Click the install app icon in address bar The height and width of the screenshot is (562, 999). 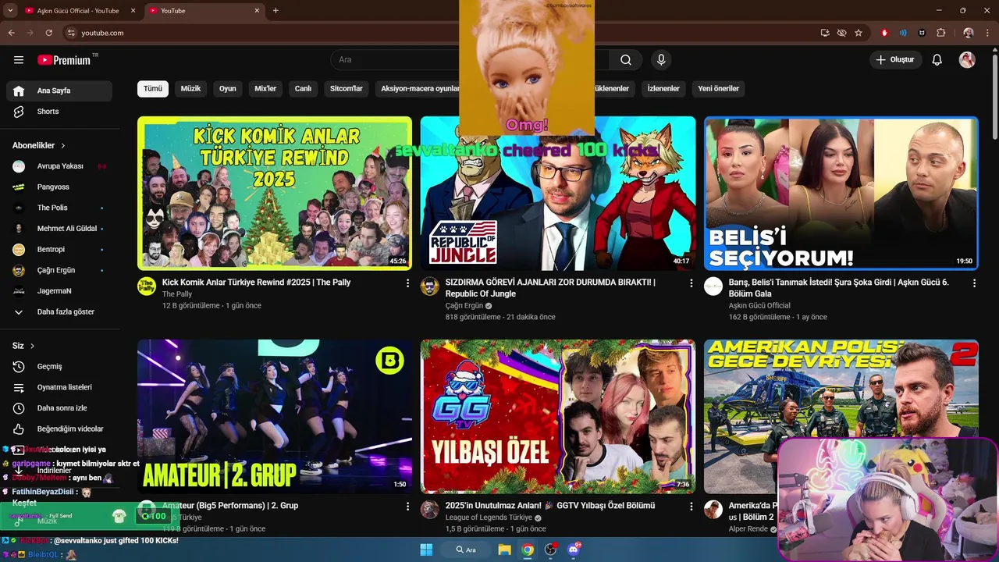825,33
